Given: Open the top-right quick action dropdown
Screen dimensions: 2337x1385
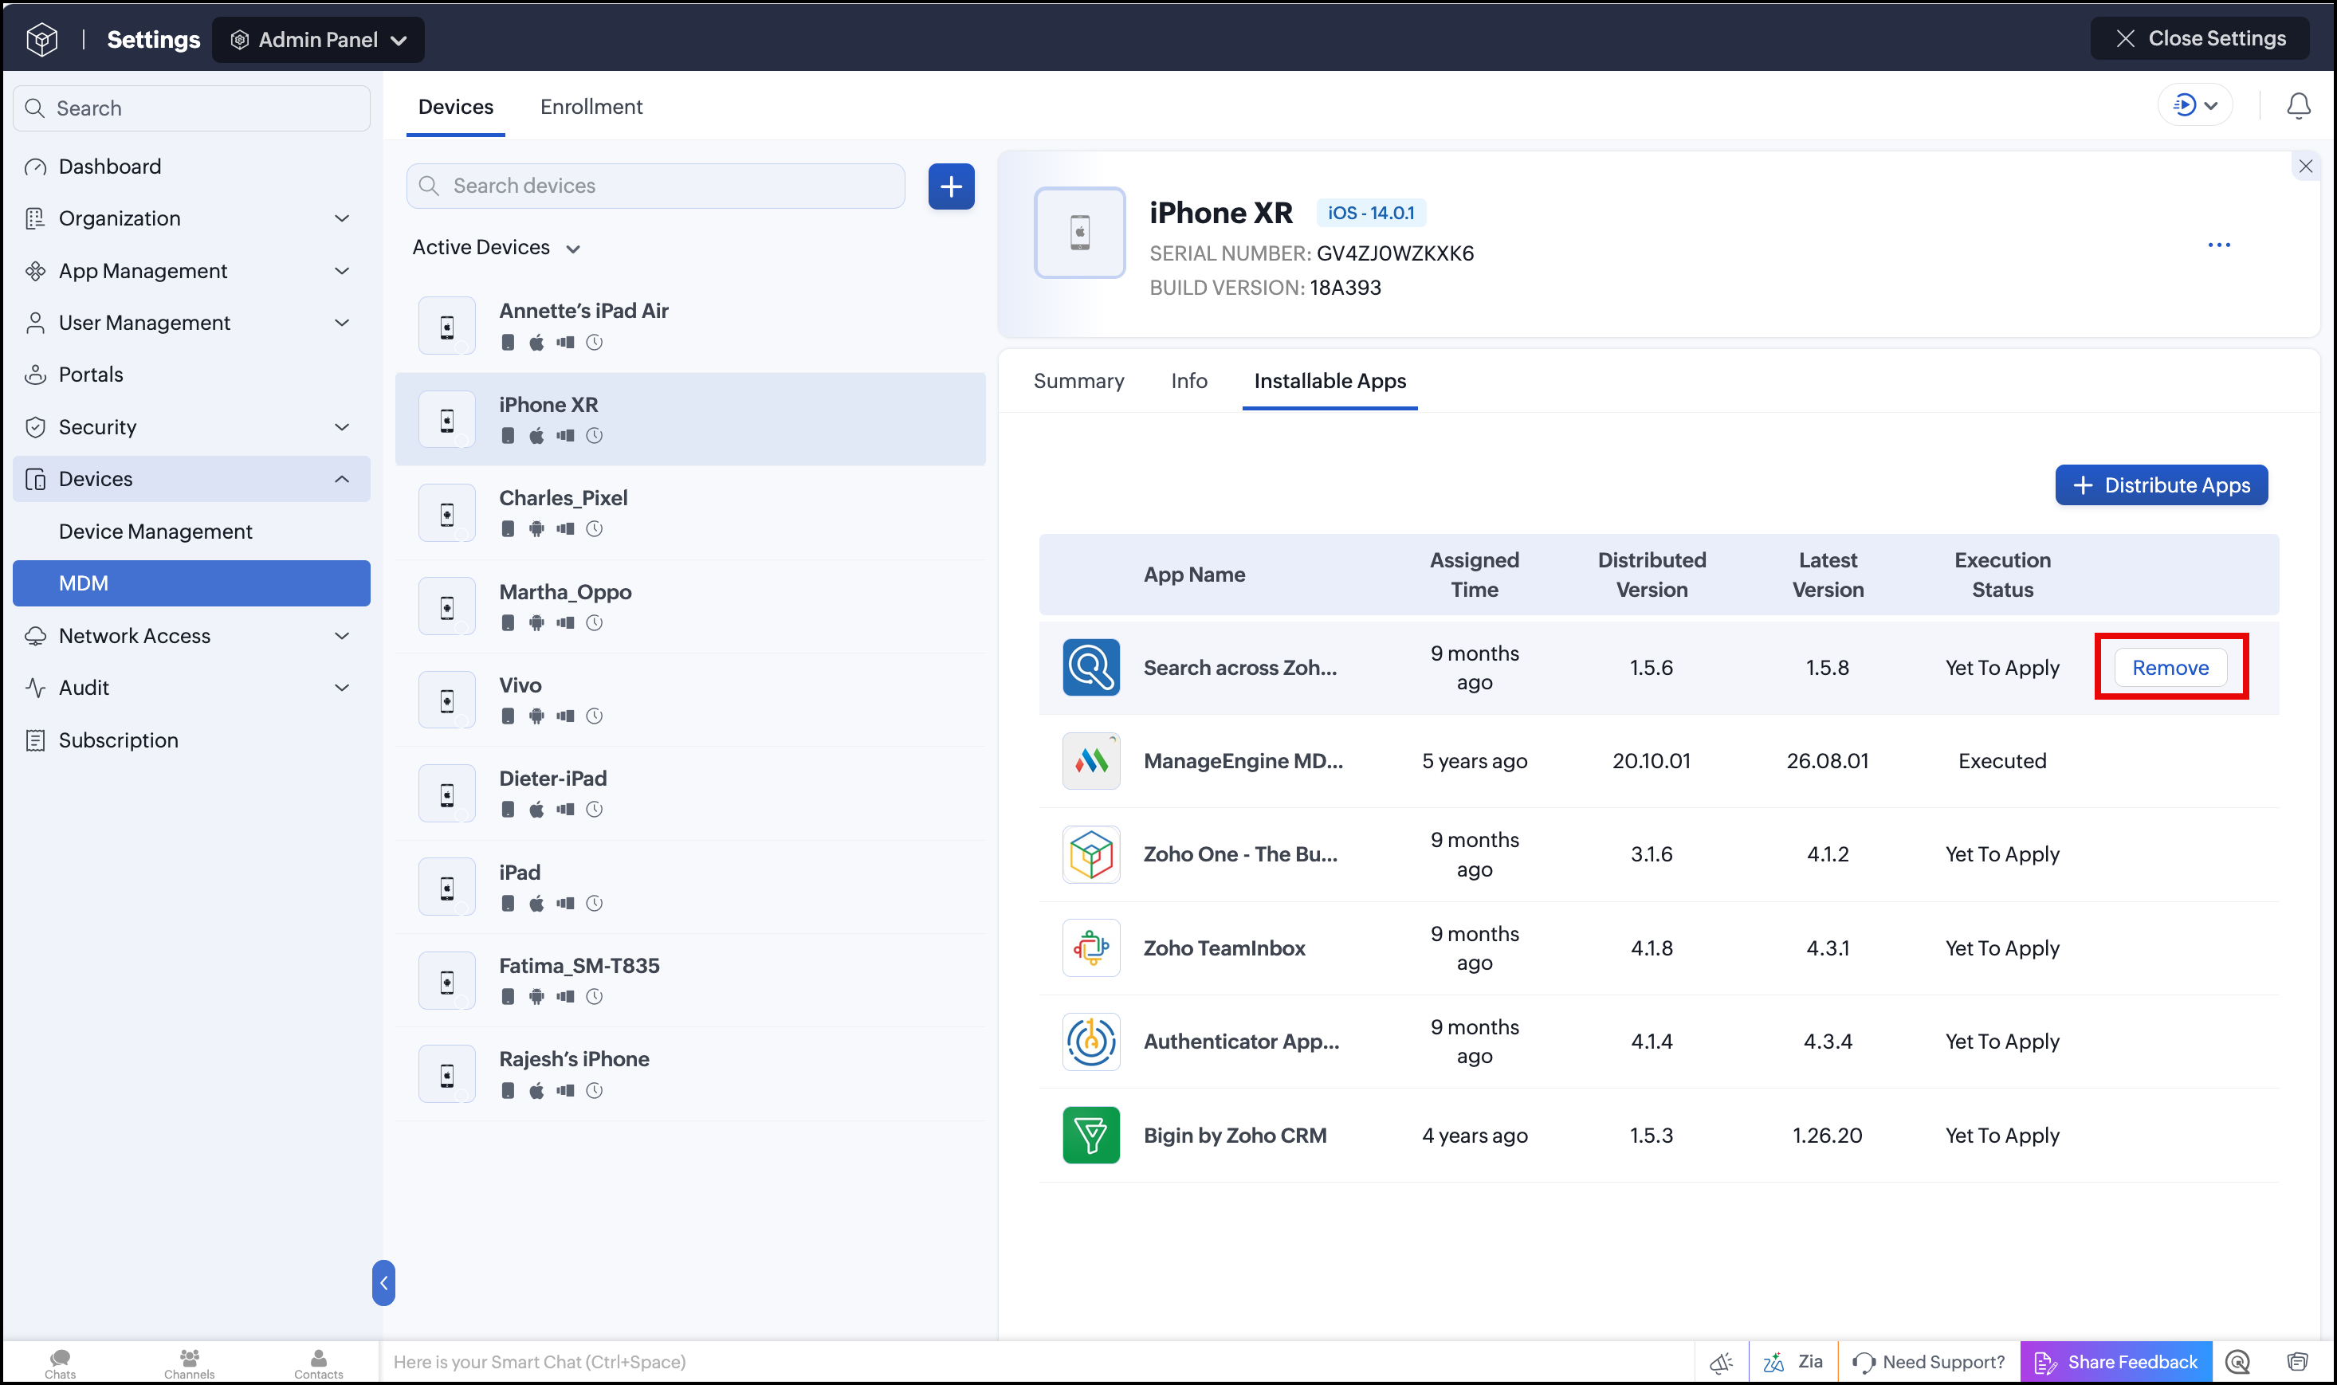Looking at the screenshot, I should [2195, 105].
